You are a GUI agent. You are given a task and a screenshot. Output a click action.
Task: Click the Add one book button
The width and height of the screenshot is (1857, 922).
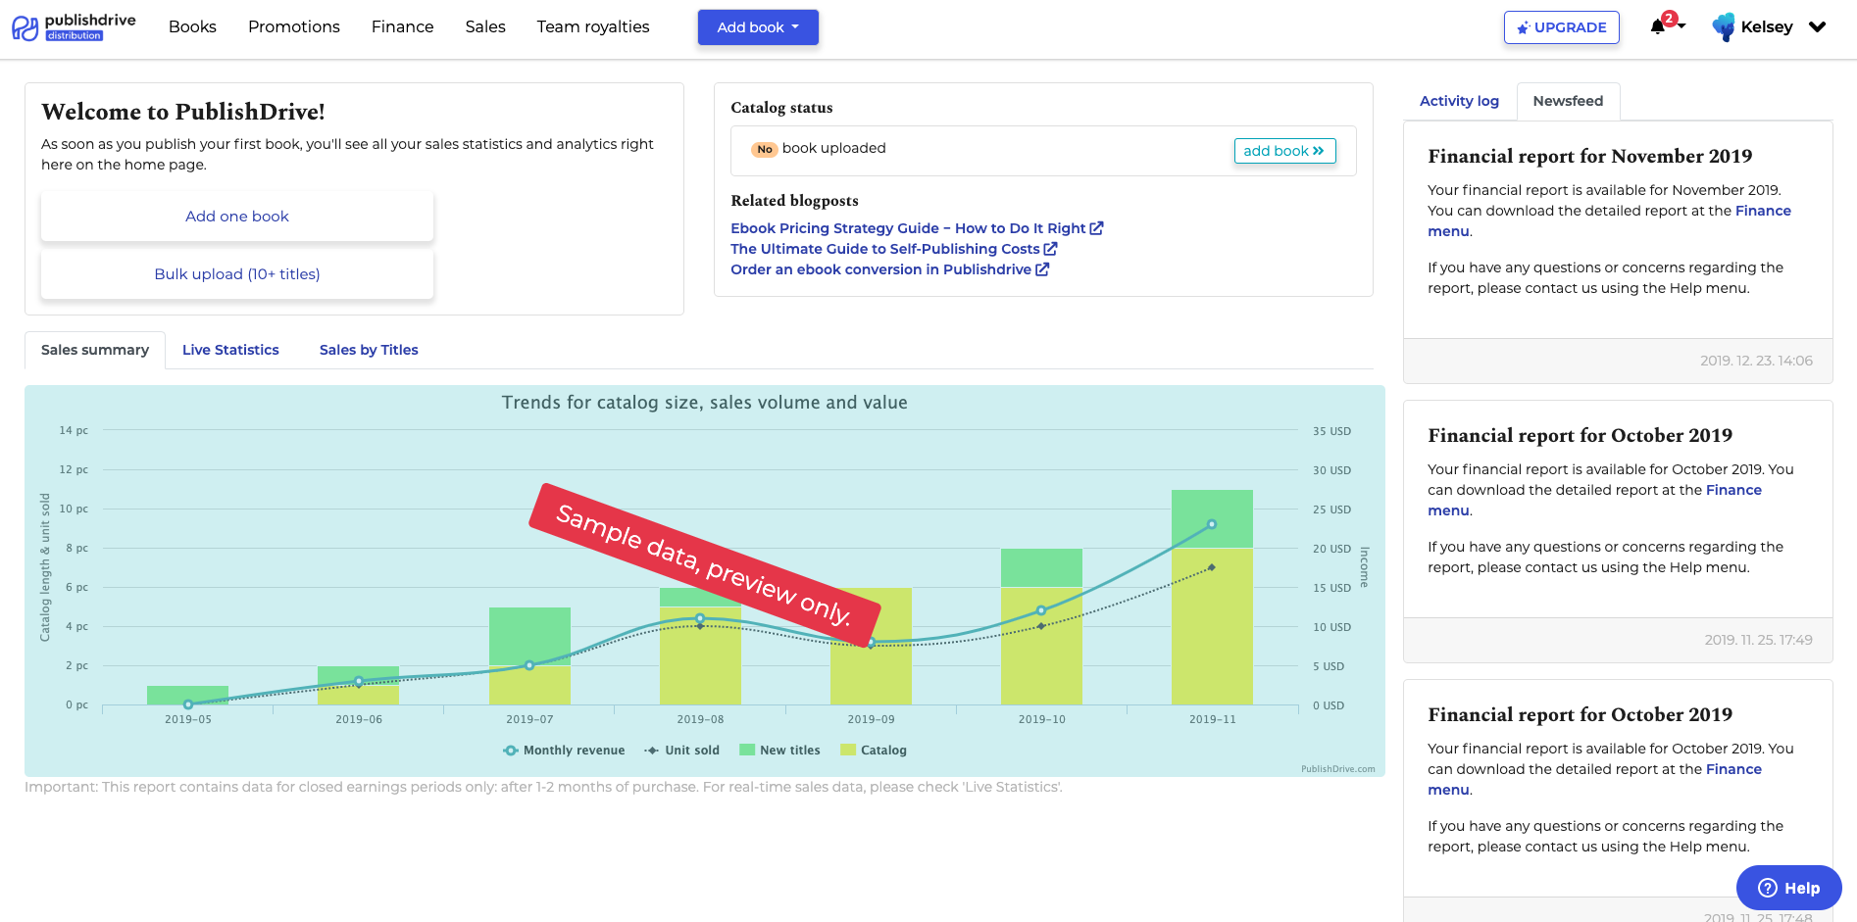[237, 217]
